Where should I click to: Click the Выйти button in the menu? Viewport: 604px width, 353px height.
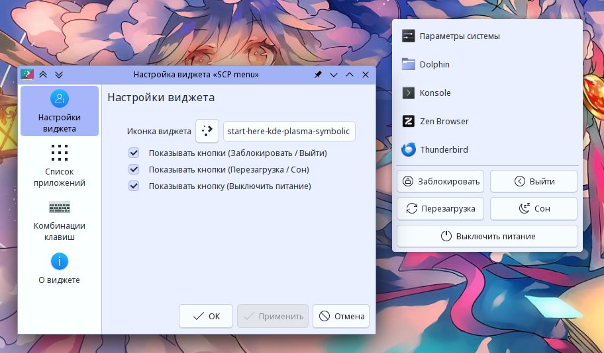tap(534, 181)
